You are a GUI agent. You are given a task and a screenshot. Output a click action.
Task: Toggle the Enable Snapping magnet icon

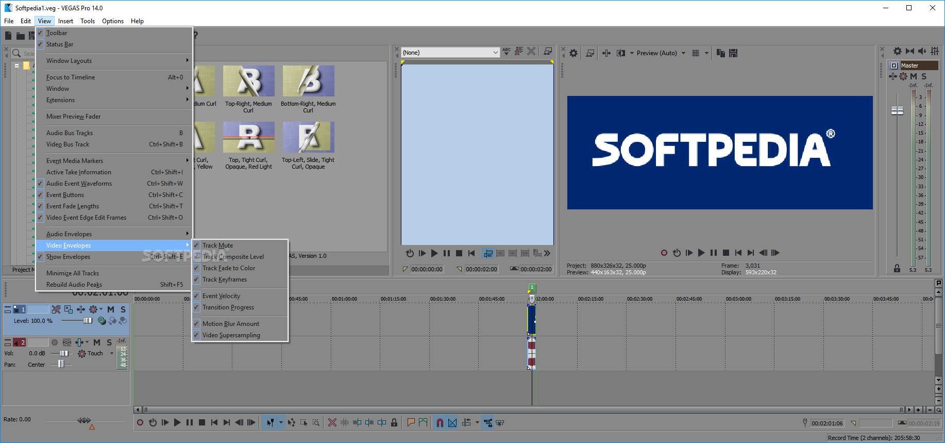coord(440,422)
